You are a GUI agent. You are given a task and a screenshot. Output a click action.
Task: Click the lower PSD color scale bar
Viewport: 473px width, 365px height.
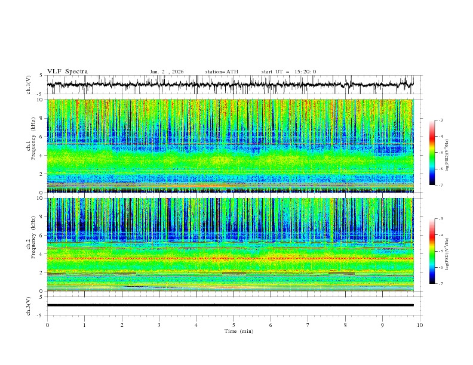coord(432,251)
